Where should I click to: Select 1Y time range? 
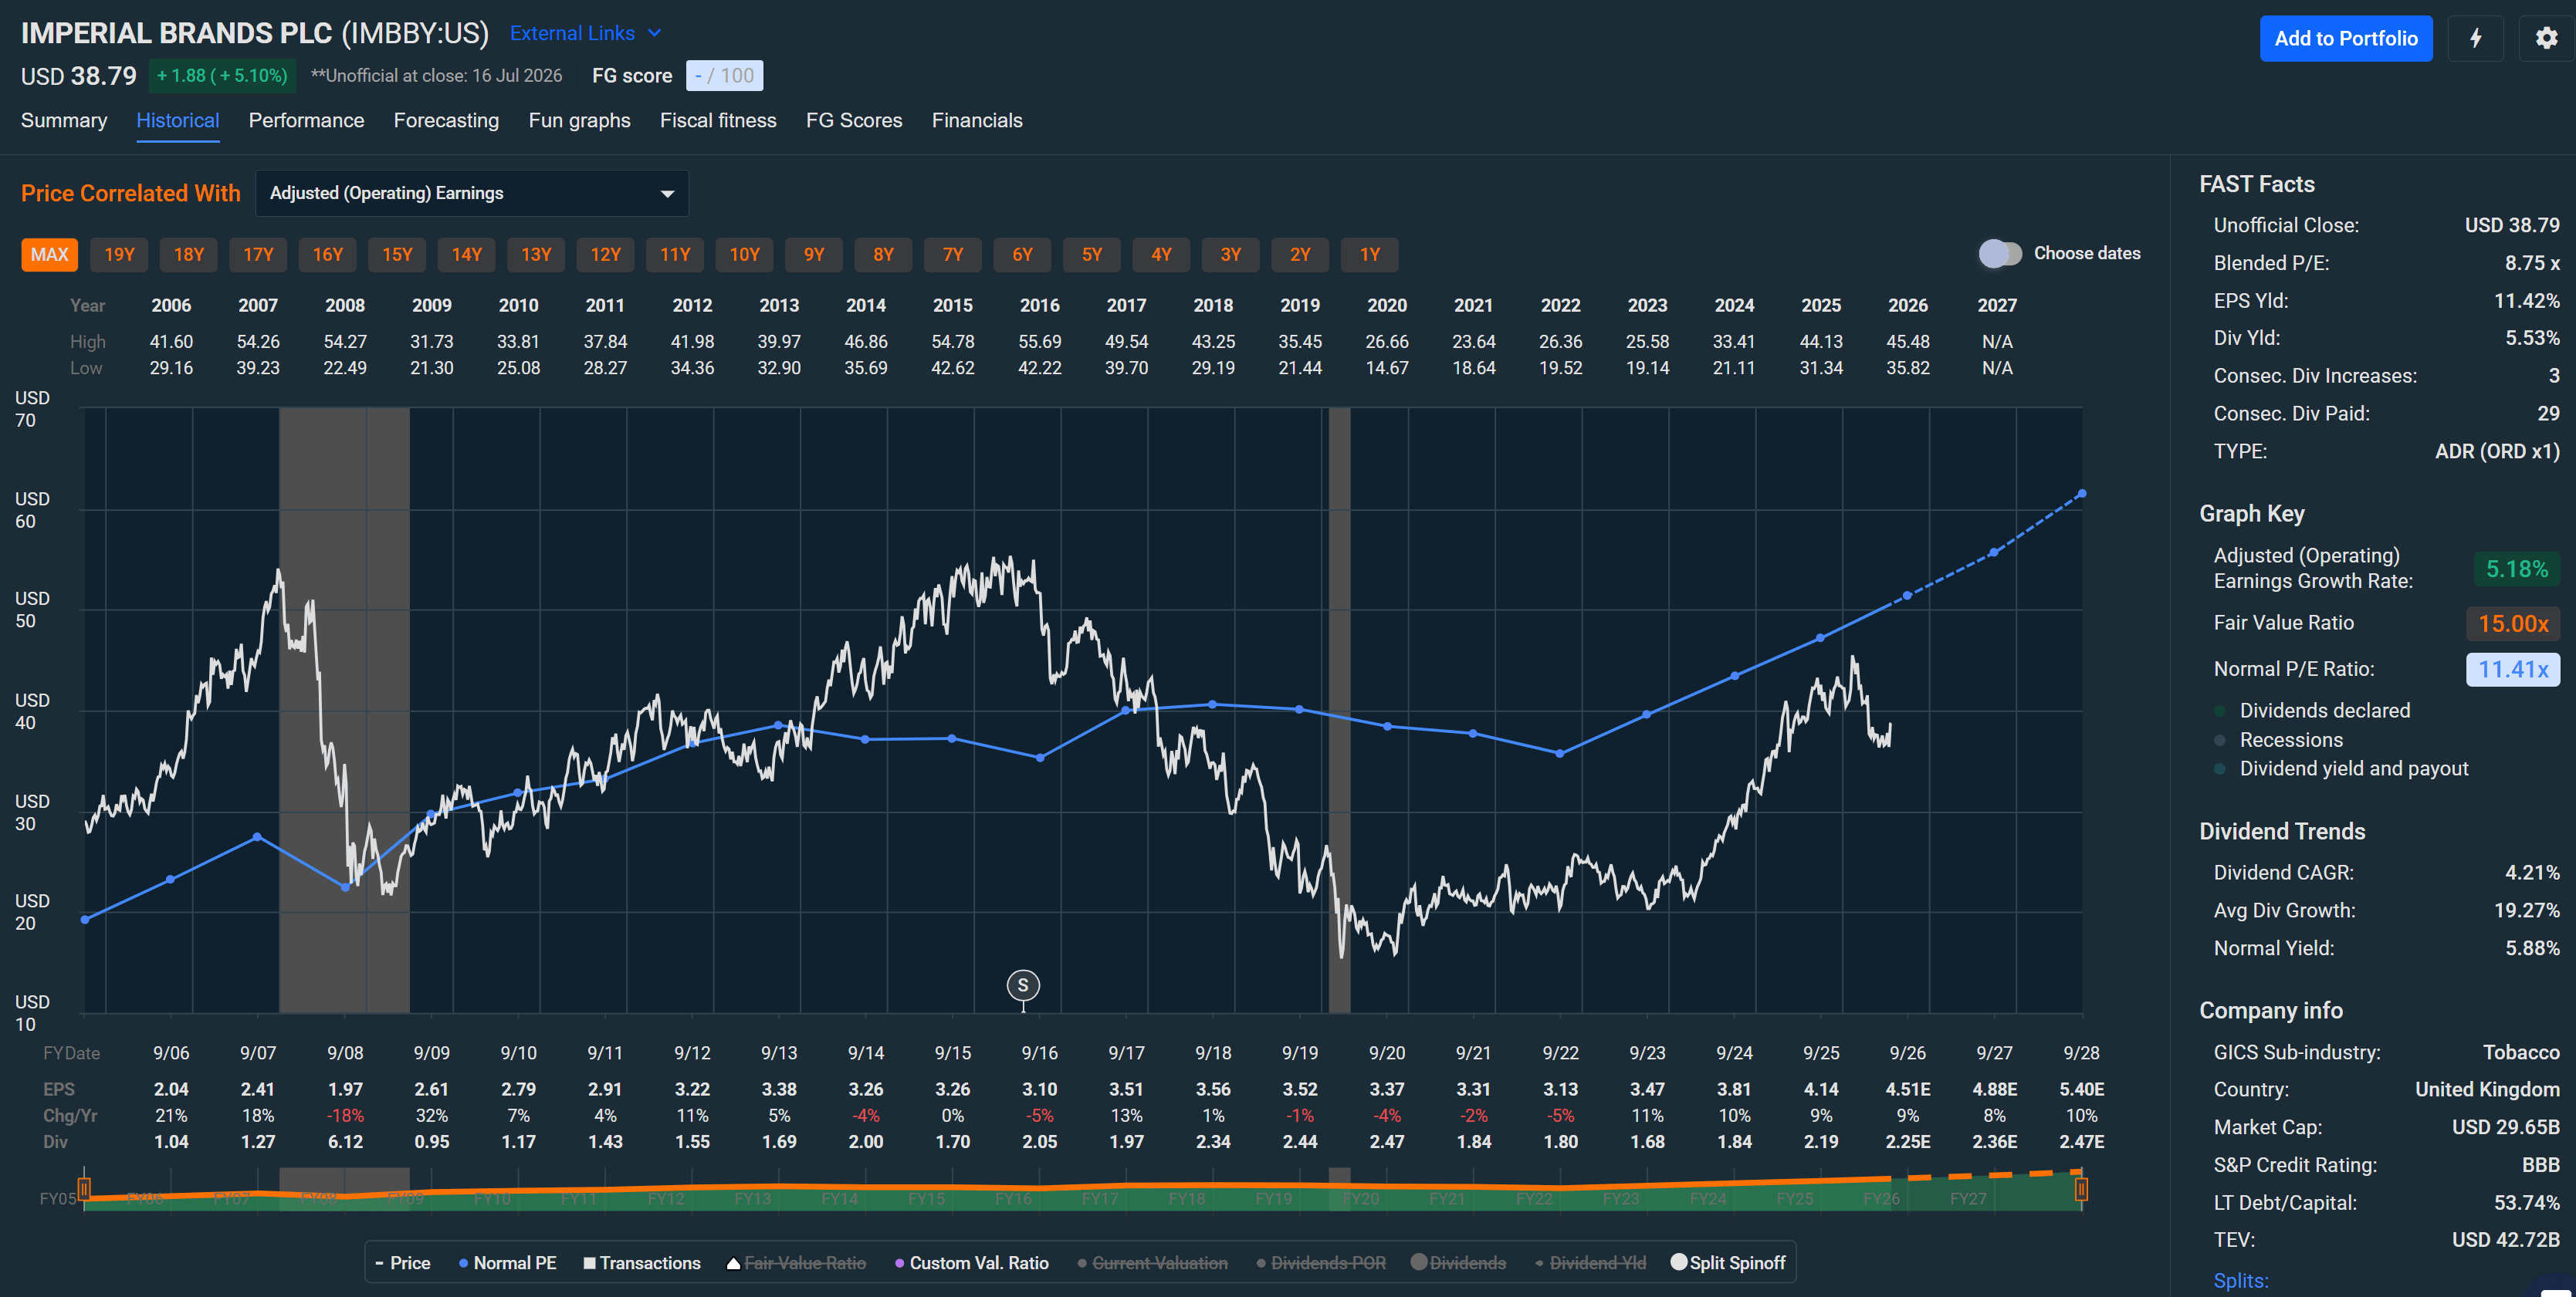(x=1369, y=254)
